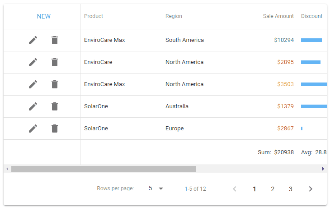This screenshot has width=330, height=211.
Task: Edit the SolarOne Australia row
Action: (33, 106)
